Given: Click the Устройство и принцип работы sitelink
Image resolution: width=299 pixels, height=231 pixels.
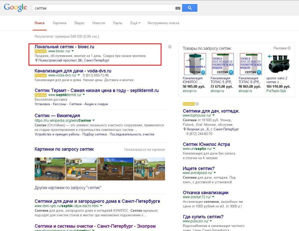Looking at the screenshot, I should tap(57, 134).
